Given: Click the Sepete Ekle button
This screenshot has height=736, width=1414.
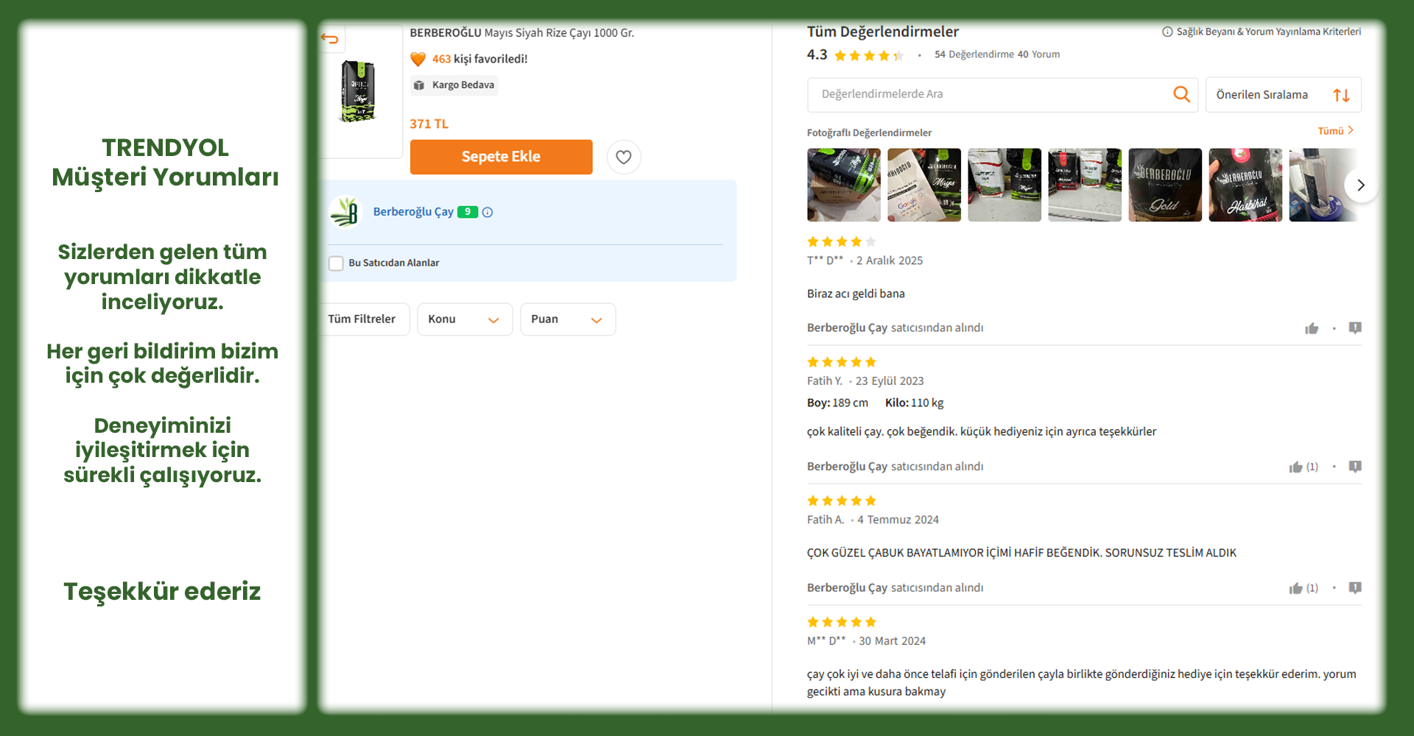Looking at the screenshot, I should [501, 157].
